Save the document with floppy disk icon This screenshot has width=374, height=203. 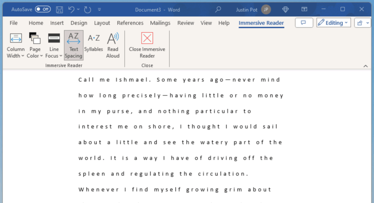[59, 9]
